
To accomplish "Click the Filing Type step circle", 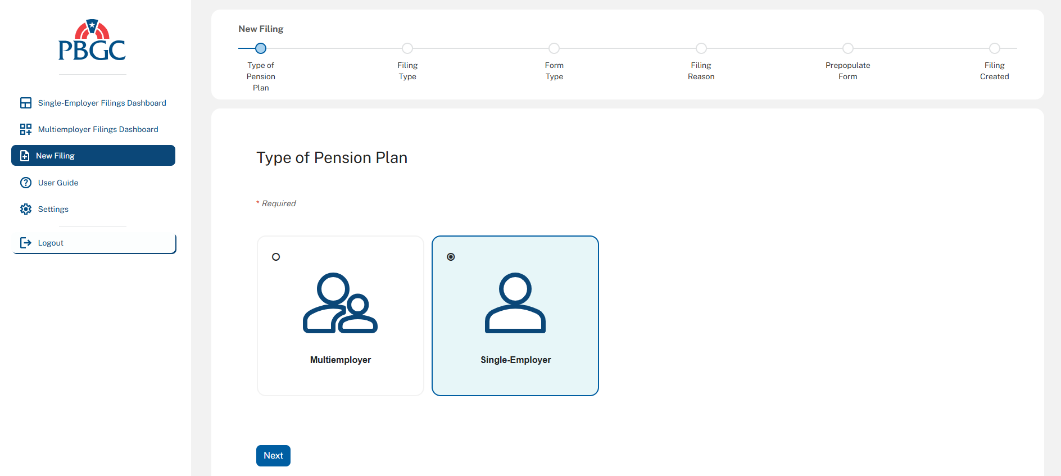I will (407, 48).
